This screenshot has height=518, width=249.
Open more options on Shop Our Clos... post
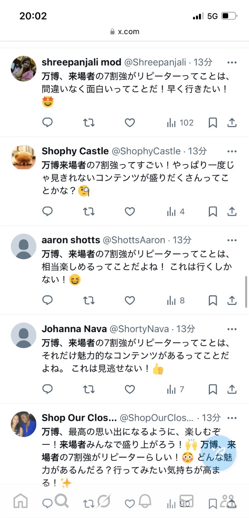(x=232, y=418)
